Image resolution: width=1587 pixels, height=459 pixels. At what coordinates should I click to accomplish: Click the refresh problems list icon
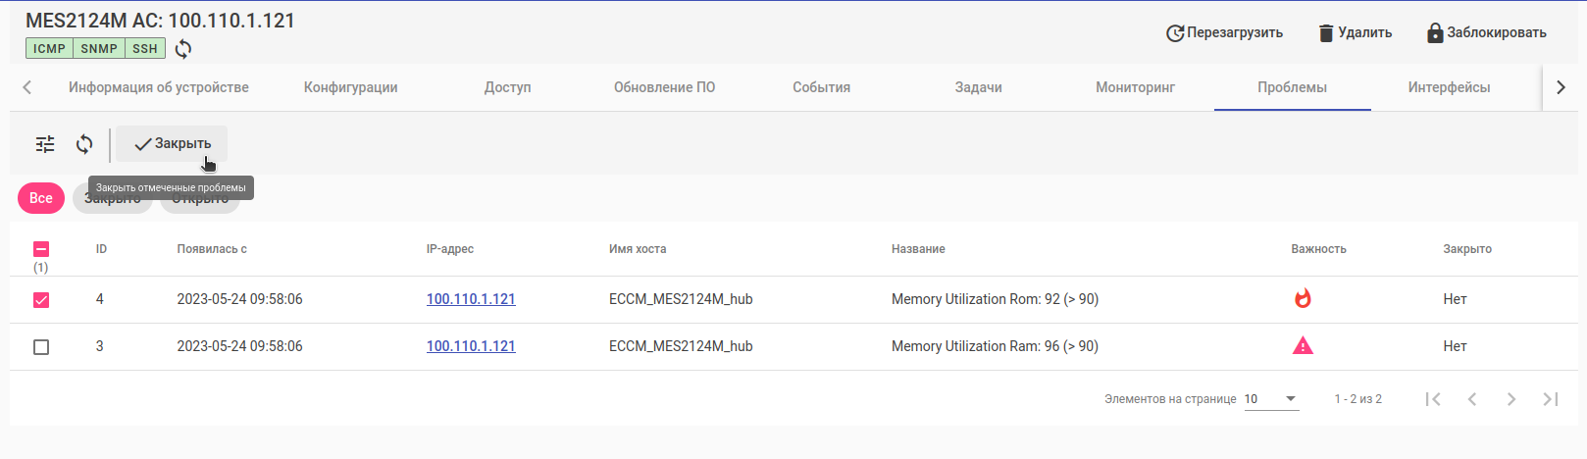click(84, 144)
